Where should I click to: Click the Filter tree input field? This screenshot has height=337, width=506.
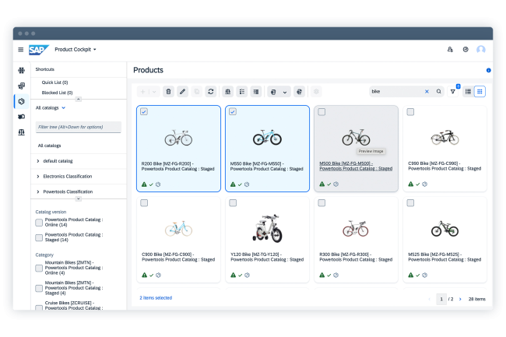click(78, 126)
